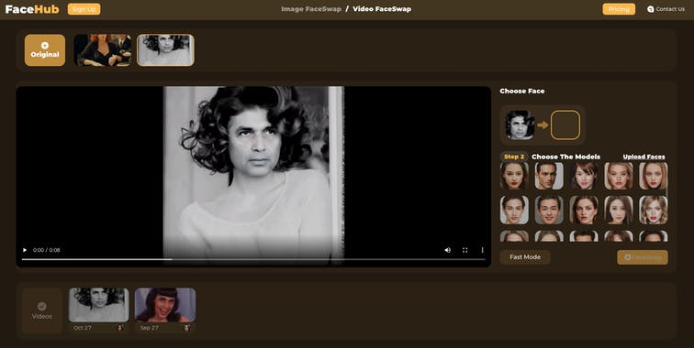Toggle the Fast Mode button
The width and height of the screenshot is (694, 348).
[525, 257]
